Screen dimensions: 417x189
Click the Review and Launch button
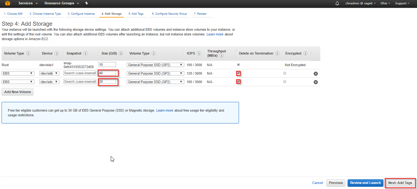(365, 183)
